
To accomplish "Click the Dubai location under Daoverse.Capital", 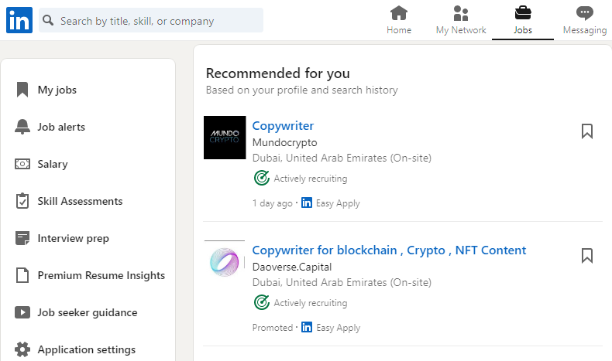I will (x=342, y=282).
